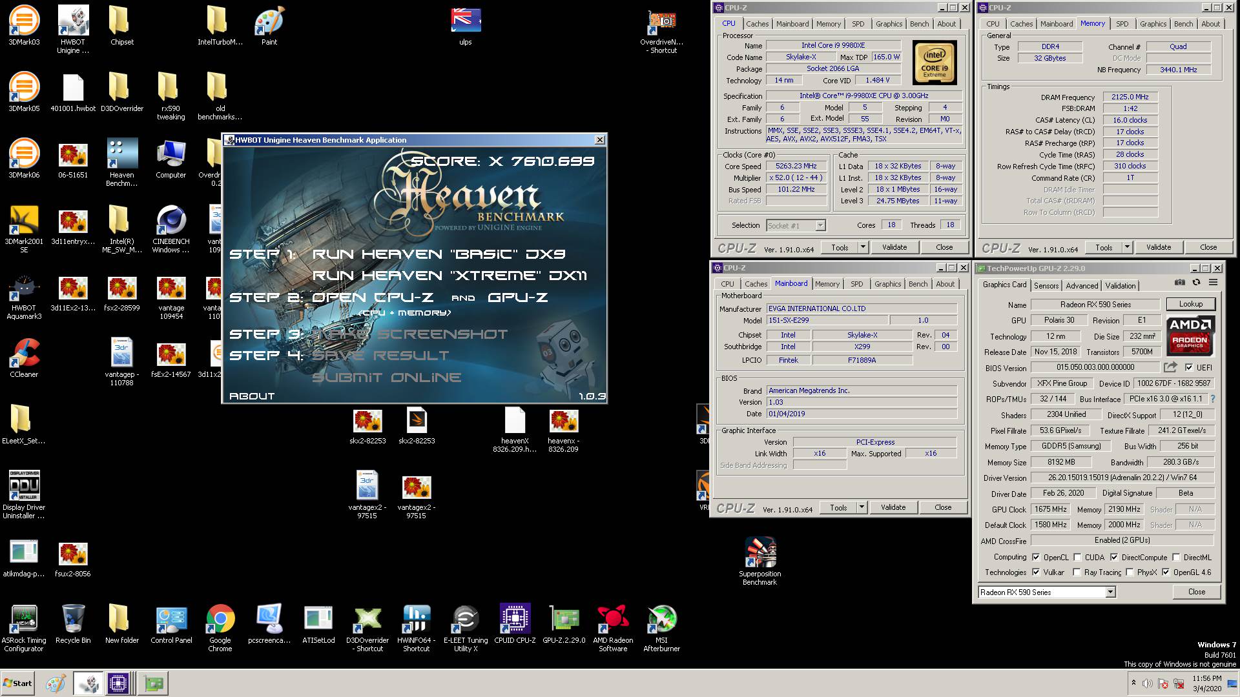Launch MSI Afterburner from the desktop
The image size is (1240, 697).
pyautogui.click(x=662, y=627)
